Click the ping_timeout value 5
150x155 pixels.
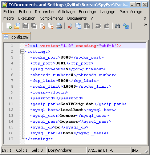click(x=67, y=69)
